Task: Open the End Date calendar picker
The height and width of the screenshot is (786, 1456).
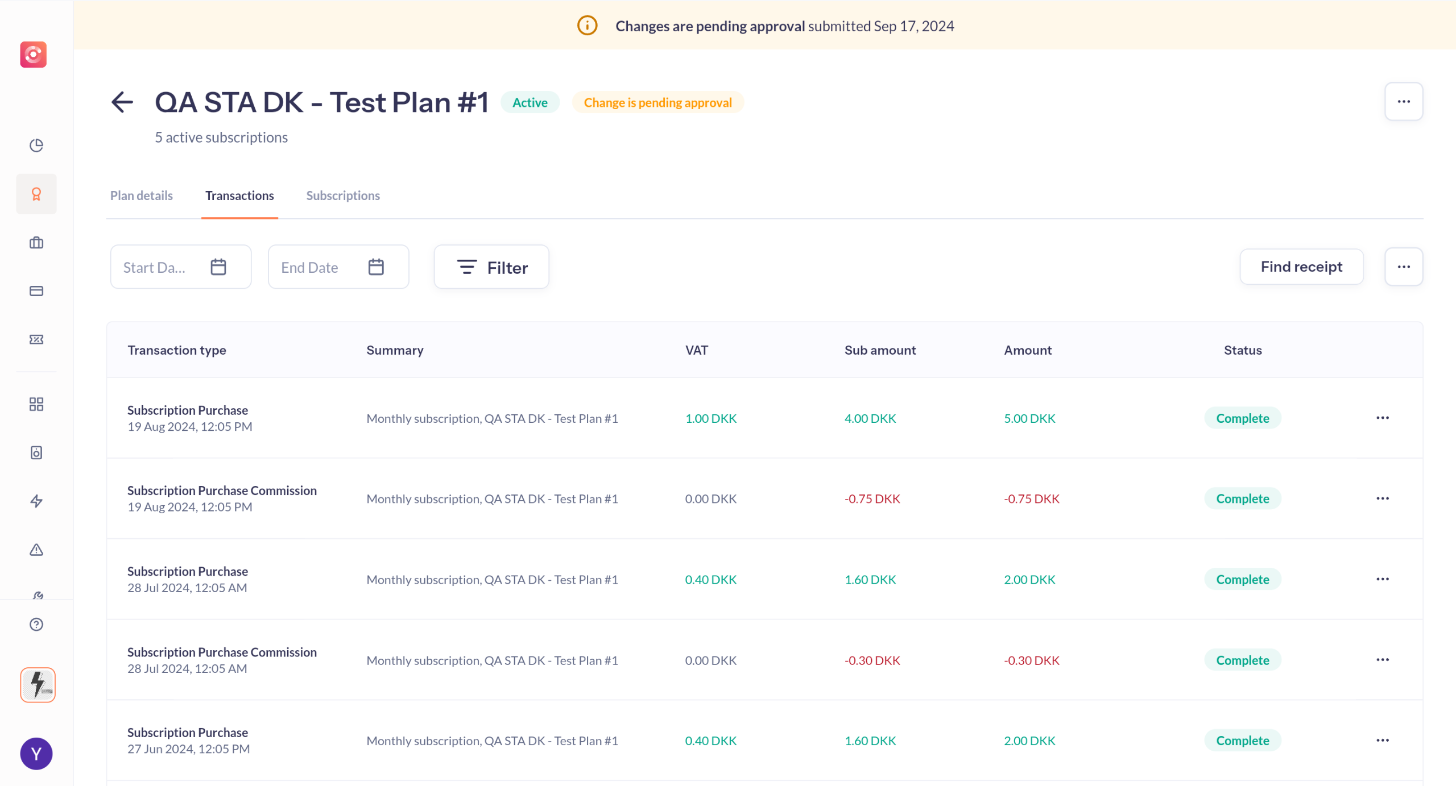Action: click(x=376, y=267)
